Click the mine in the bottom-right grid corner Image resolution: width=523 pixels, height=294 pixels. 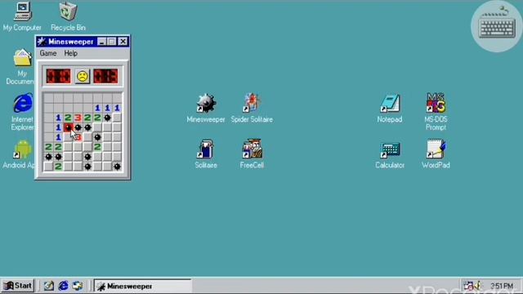(117, 167)
